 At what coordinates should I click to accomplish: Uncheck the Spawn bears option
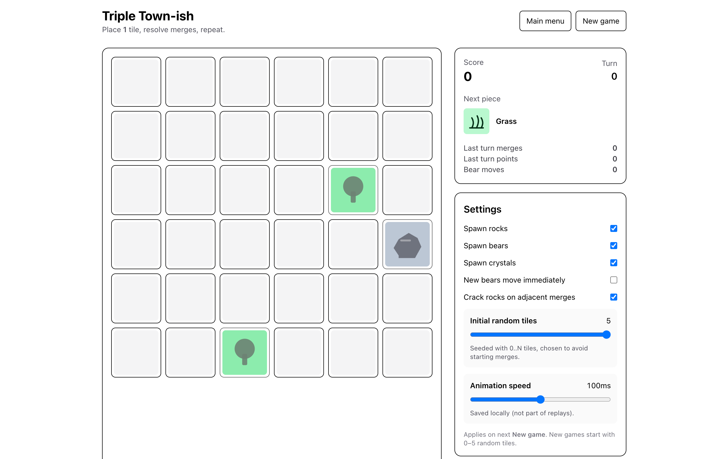[613, 246]
